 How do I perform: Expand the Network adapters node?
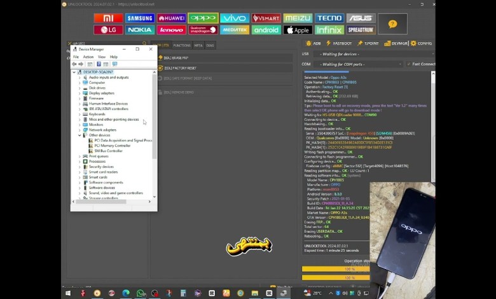(x=80, y=130)
